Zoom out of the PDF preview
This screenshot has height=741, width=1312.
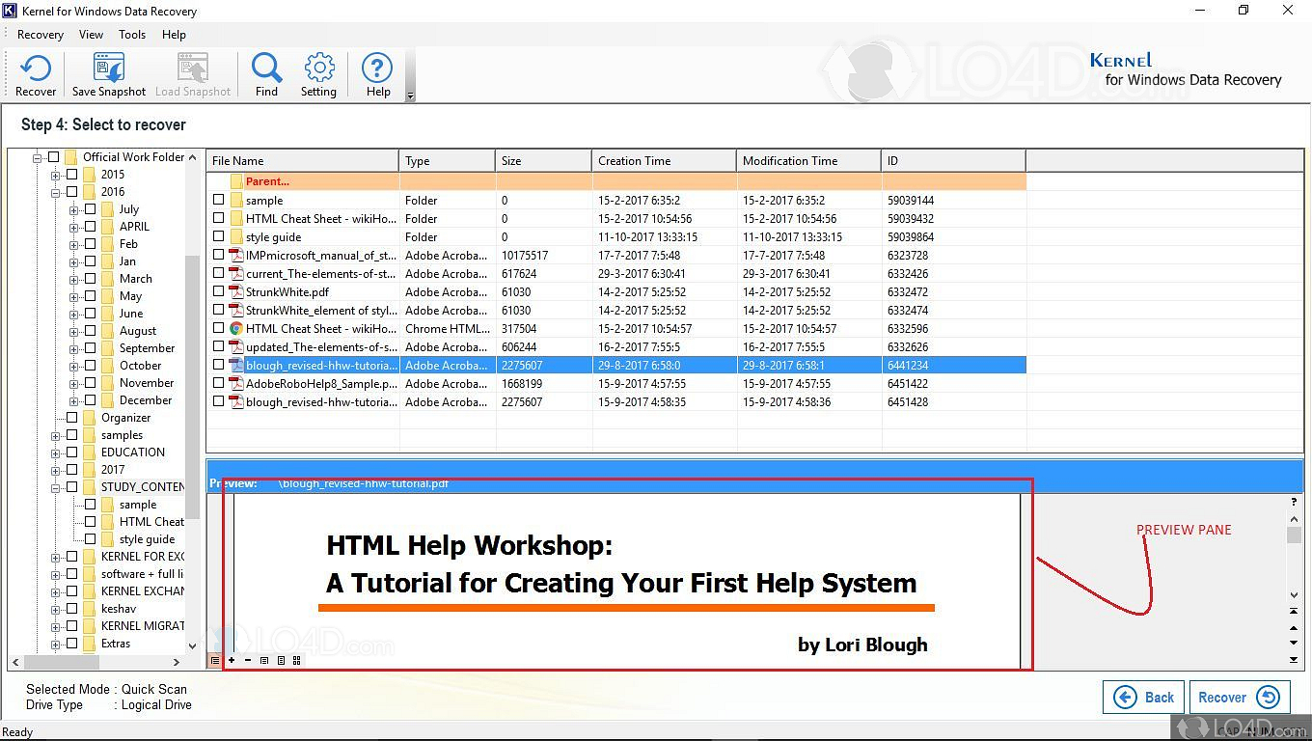(x=247, y=660)
